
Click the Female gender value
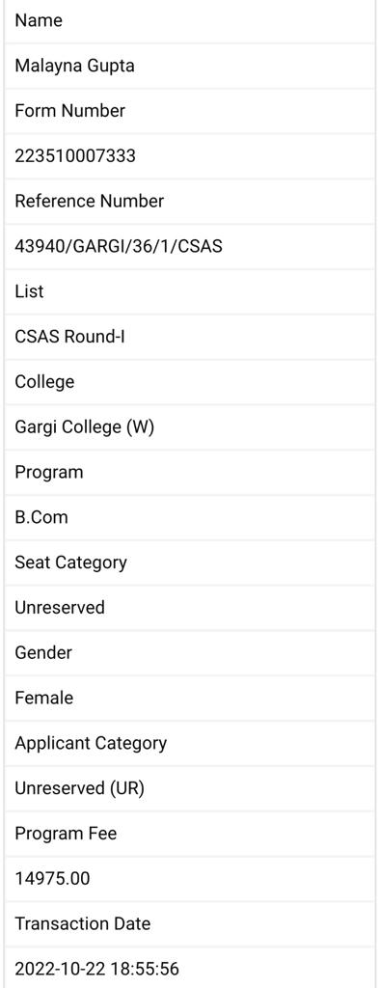coord(43,699)
